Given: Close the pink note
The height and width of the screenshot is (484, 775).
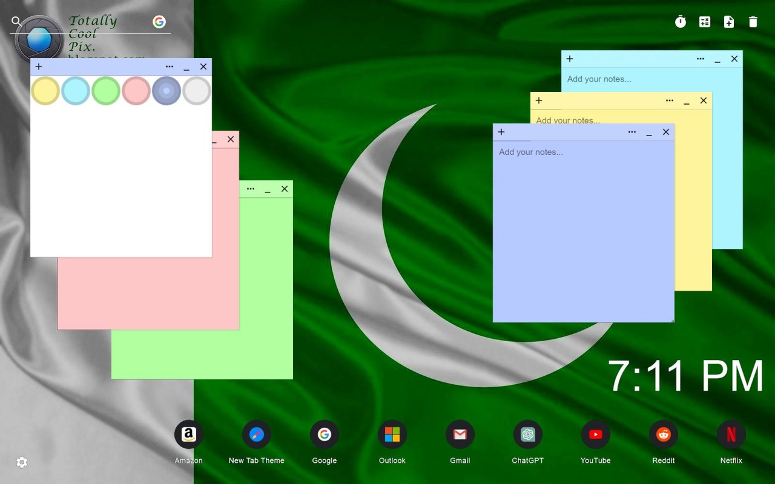Looking at the screenshot, I should click(231, 139).
